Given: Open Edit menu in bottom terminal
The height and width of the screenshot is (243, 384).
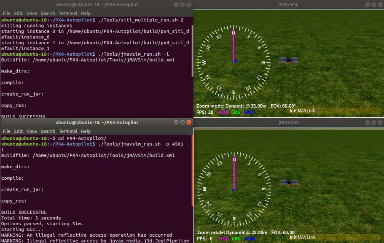Looking at the screenshot, I should click(x=19, y=132).
